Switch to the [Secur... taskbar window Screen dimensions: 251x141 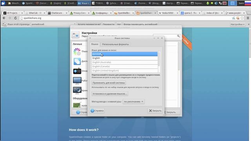coord(42,3)
